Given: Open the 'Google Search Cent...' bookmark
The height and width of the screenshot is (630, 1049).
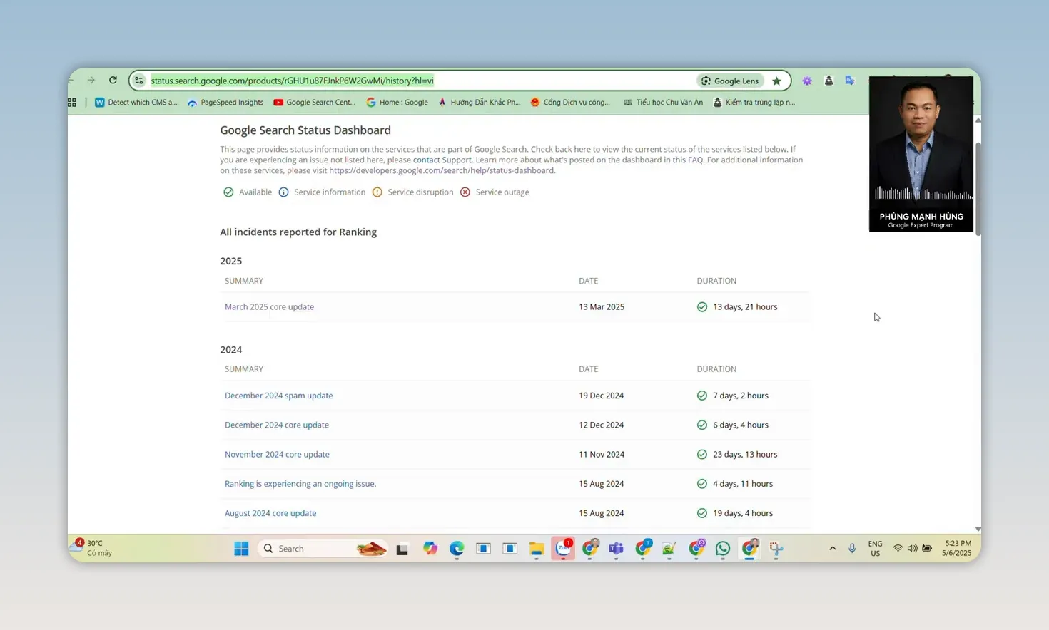Looking at the screenshot, I should point(315,103).
